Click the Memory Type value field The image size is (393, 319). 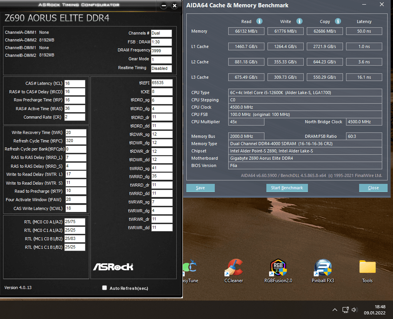coord(305,144)
